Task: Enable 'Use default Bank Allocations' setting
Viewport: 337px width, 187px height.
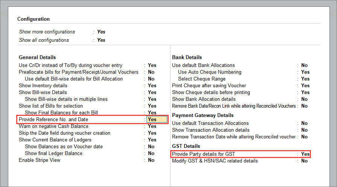Action: pos(304,65)
